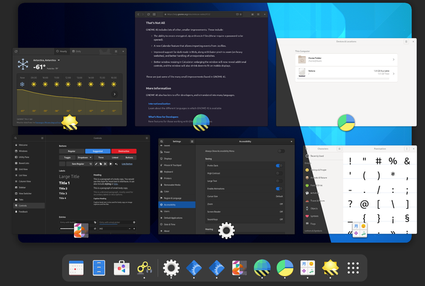Click the color chooser button beside the font button
This screenshot has width=425, height=286.
pyautogui.click(x=62, y=164)
